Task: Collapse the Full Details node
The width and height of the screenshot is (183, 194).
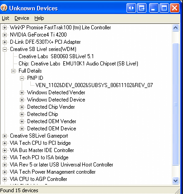Action: coord(13,71)
